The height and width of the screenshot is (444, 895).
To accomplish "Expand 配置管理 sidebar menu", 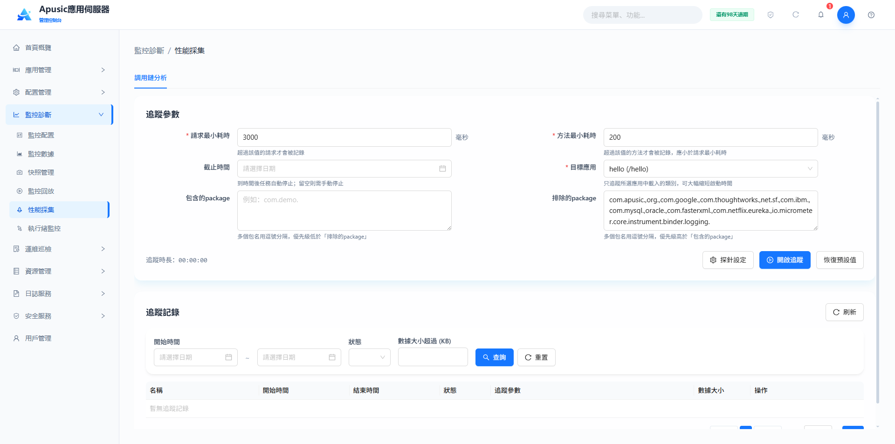I will coord(59,92).
